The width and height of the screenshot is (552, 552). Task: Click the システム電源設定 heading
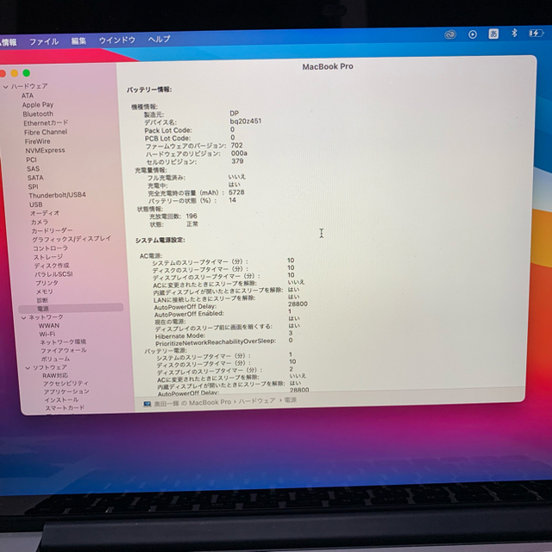160,240
